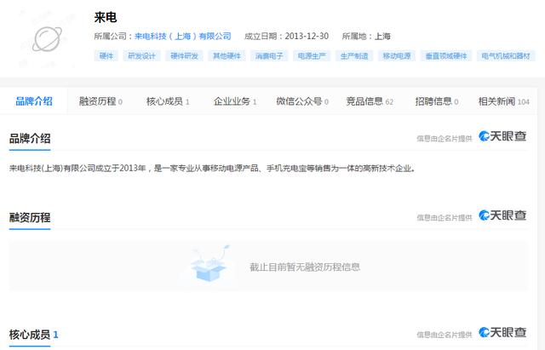Go to the 竞品信息 tab
The height and width of the screenshot is (350, 545).
(x=370, y=101)
